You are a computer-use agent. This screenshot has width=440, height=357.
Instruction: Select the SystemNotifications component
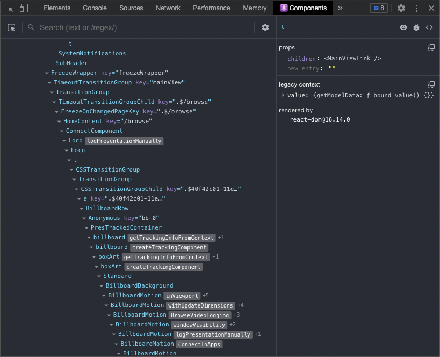coord(92,53)
